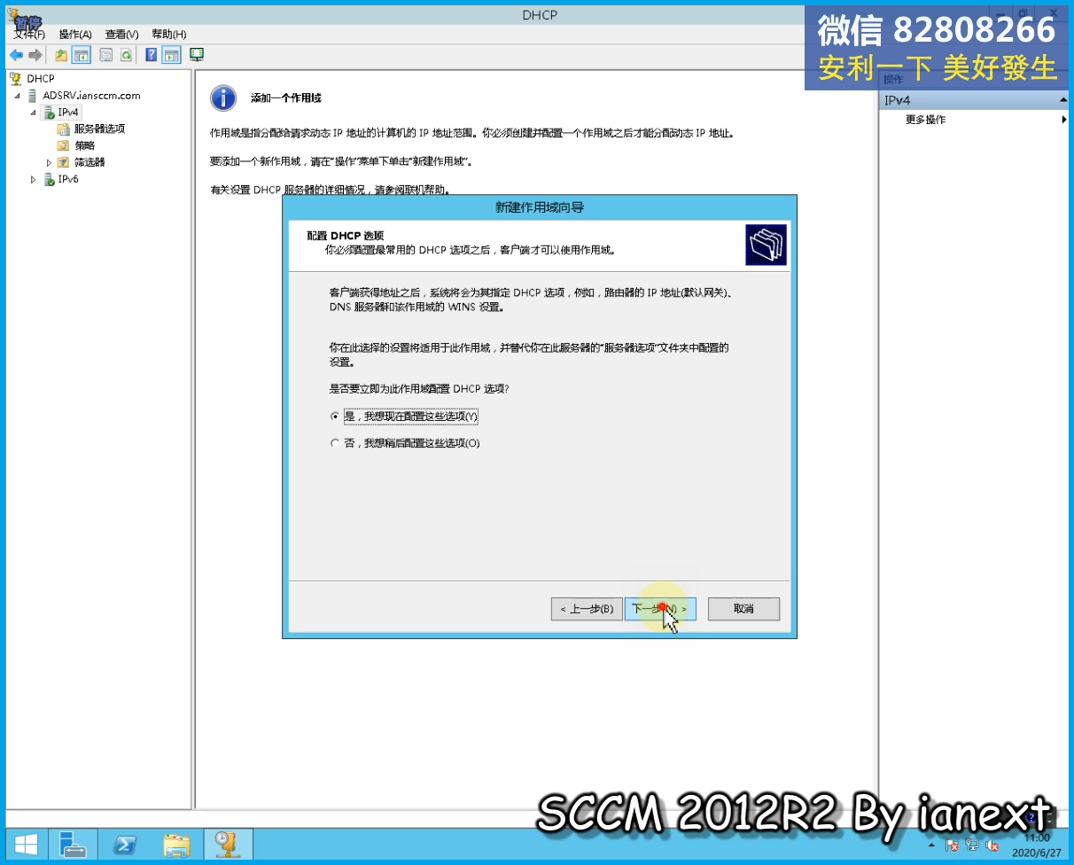Click the Export List toolbar icon
The image size is (1074, 865).
[106, 55]
